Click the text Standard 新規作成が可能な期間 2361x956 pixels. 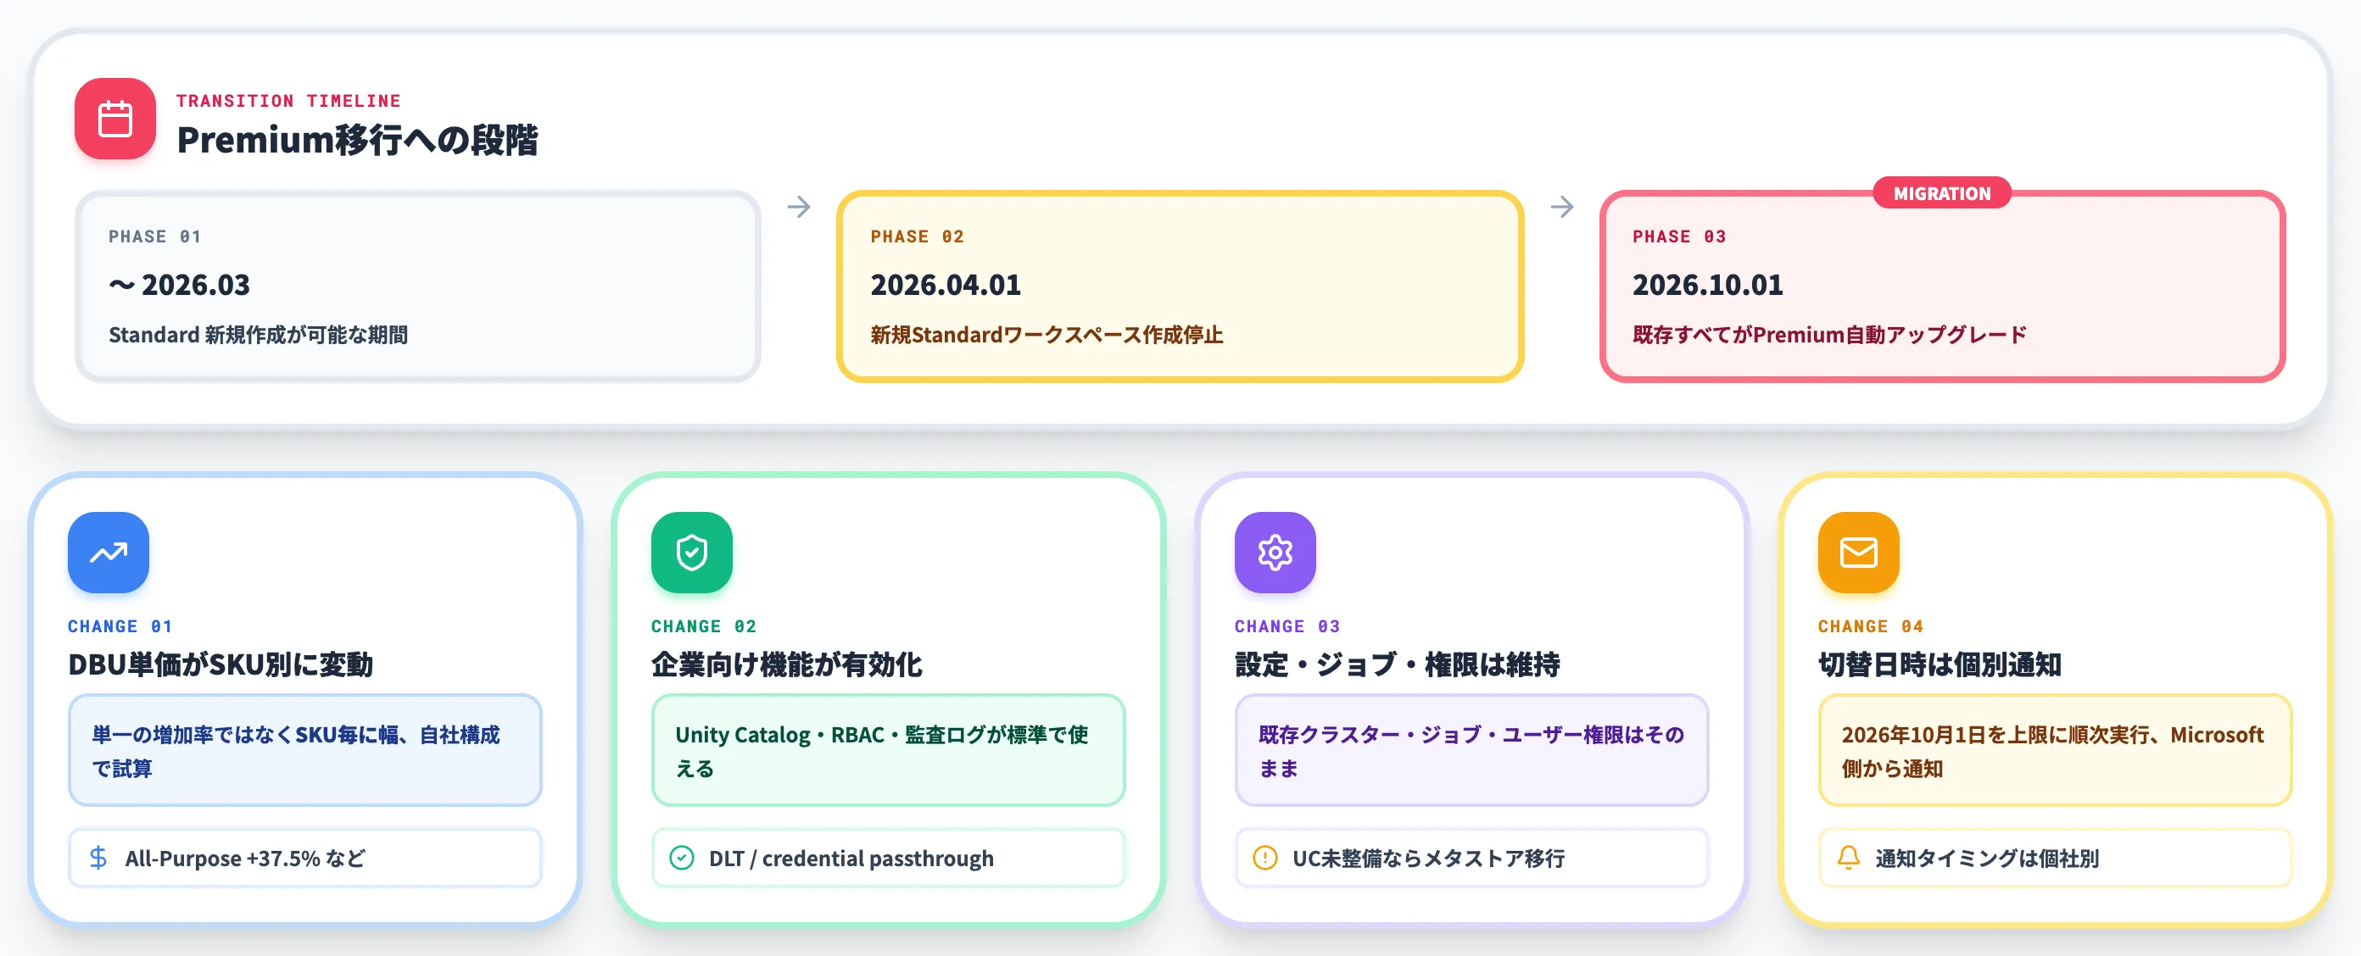pos(259,335)
